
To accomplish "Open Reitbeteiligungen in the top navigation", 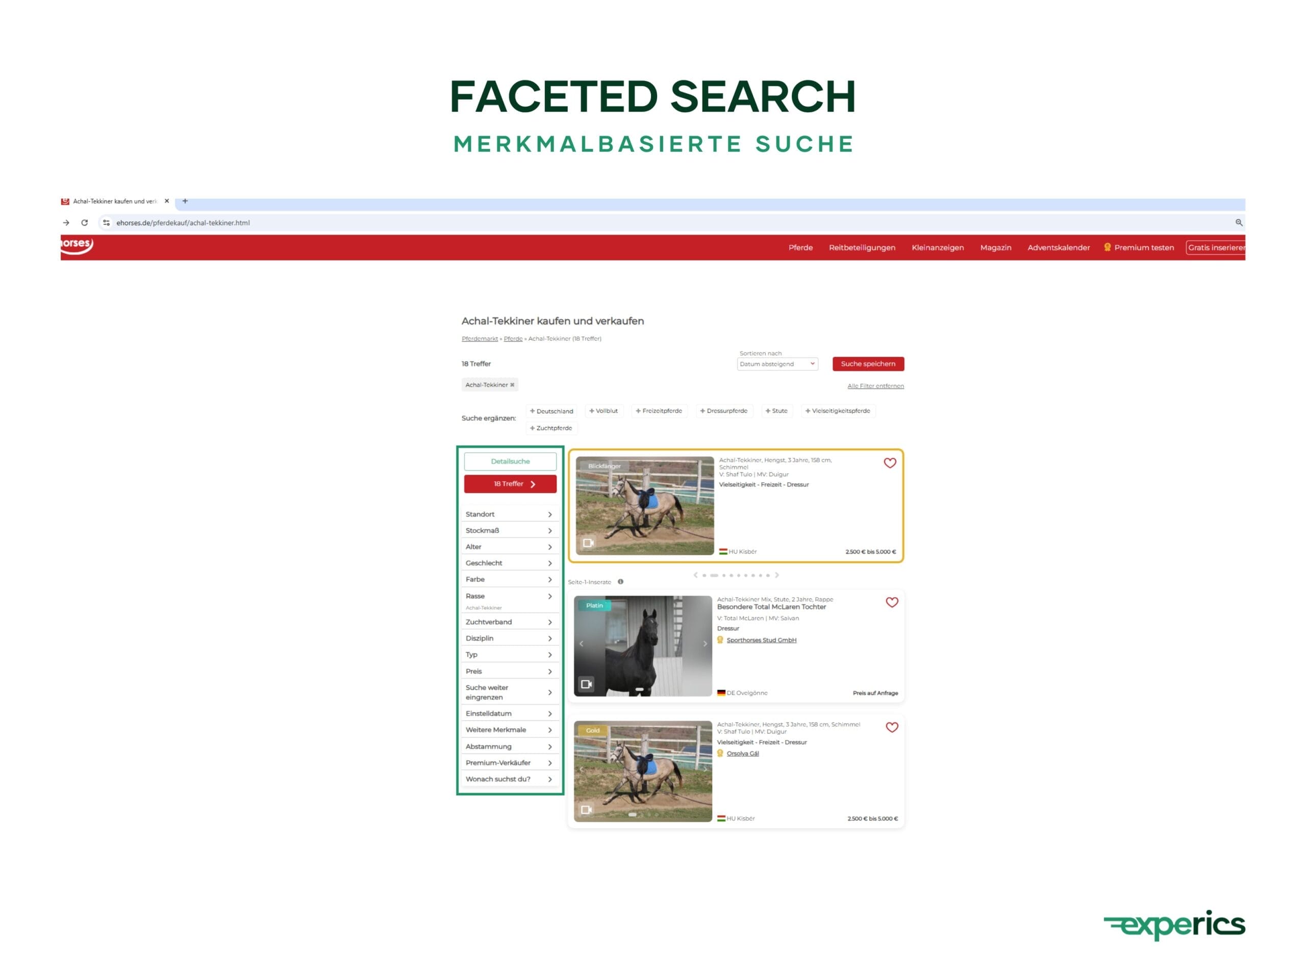I will point(862,248).
